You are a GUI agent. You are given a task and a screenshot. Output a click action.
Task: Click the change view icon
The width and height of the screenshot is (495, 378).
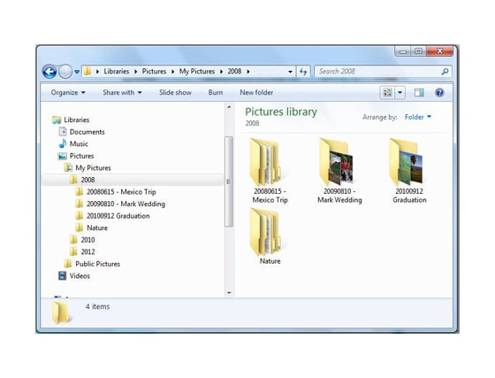[x=387, y=93]
